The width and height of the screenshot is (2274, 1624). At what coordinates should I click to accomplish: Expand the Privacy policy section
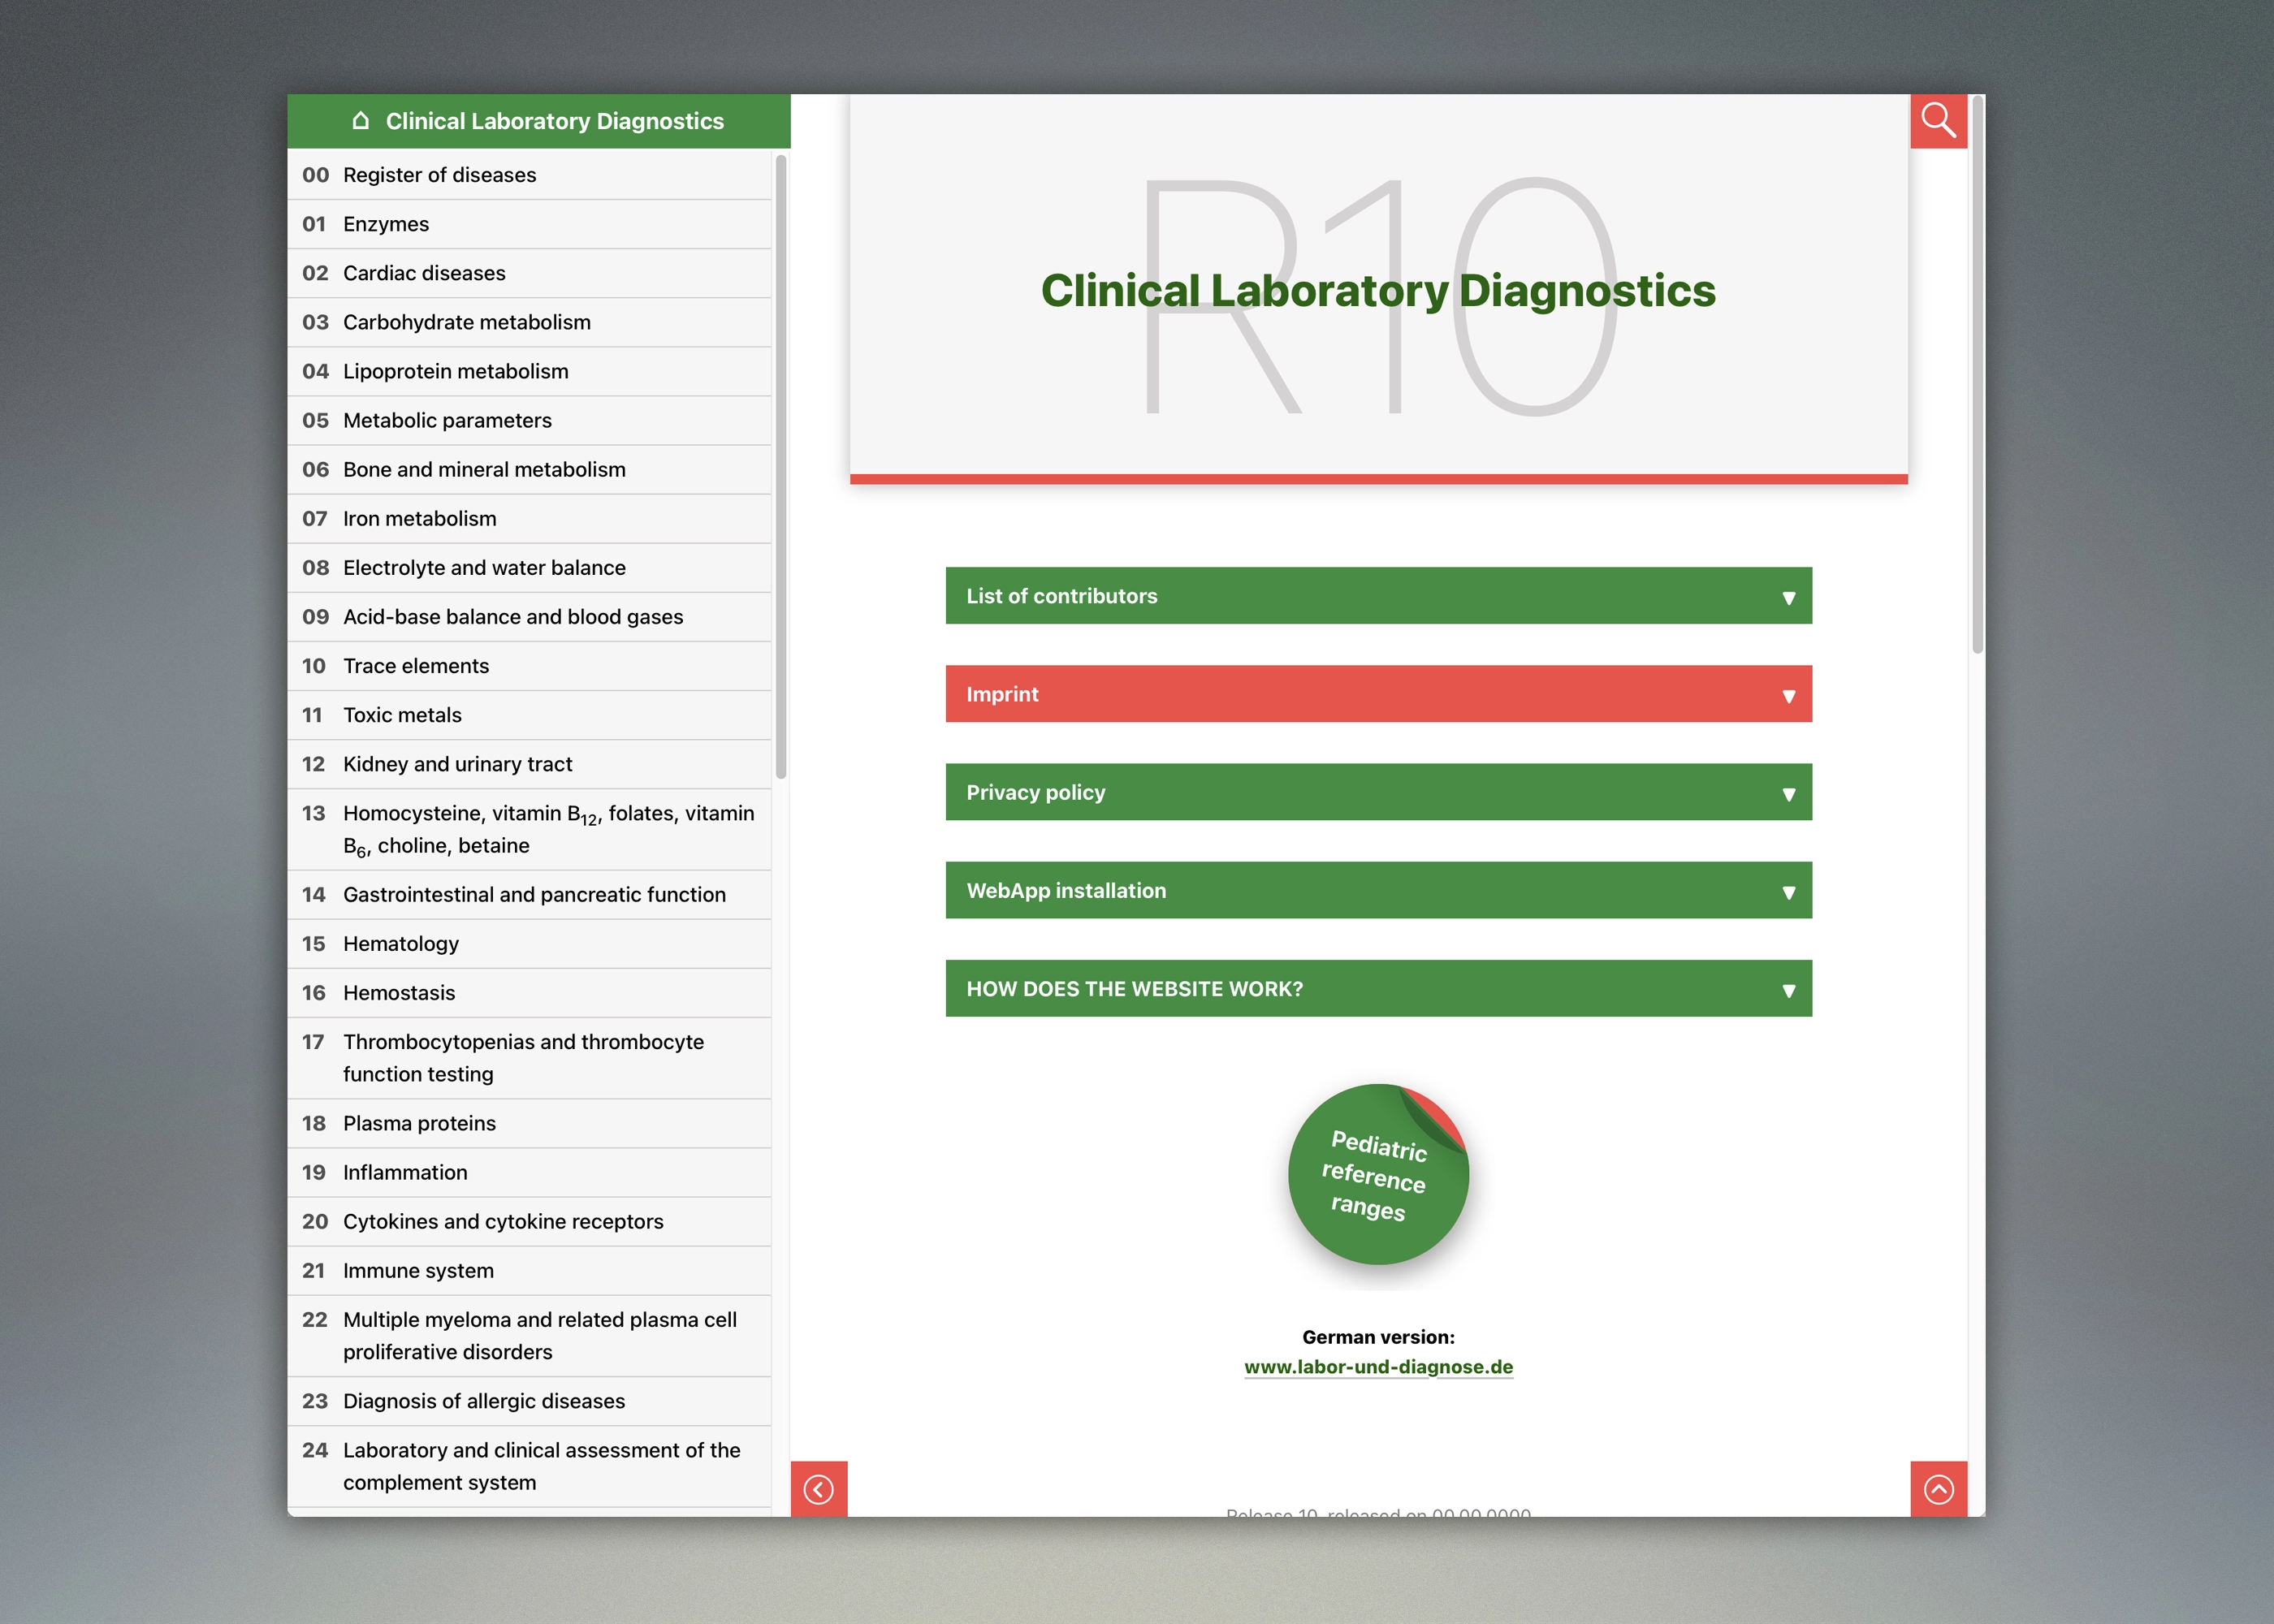pos(1378,792)
